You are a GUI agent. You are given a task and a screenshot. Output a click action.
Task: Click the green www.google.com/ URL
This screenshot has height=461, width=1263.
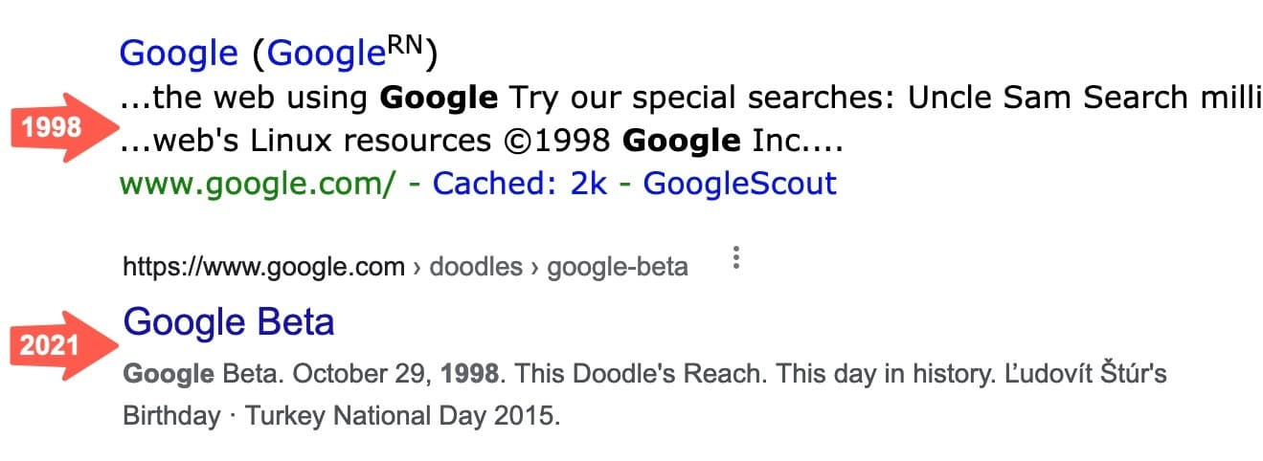coord(257,183)
